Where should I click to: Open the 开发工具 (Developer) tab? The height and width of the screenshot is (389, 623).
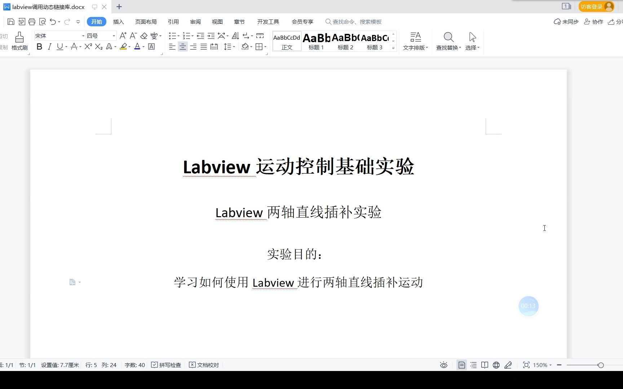[268, 22]
